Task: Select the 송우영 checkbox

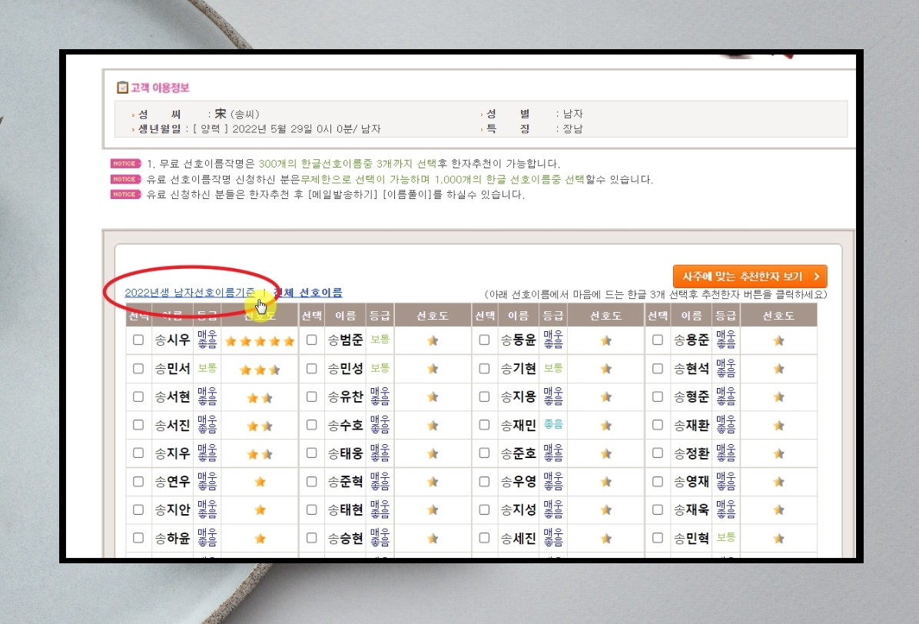Action: coord(484,482)
